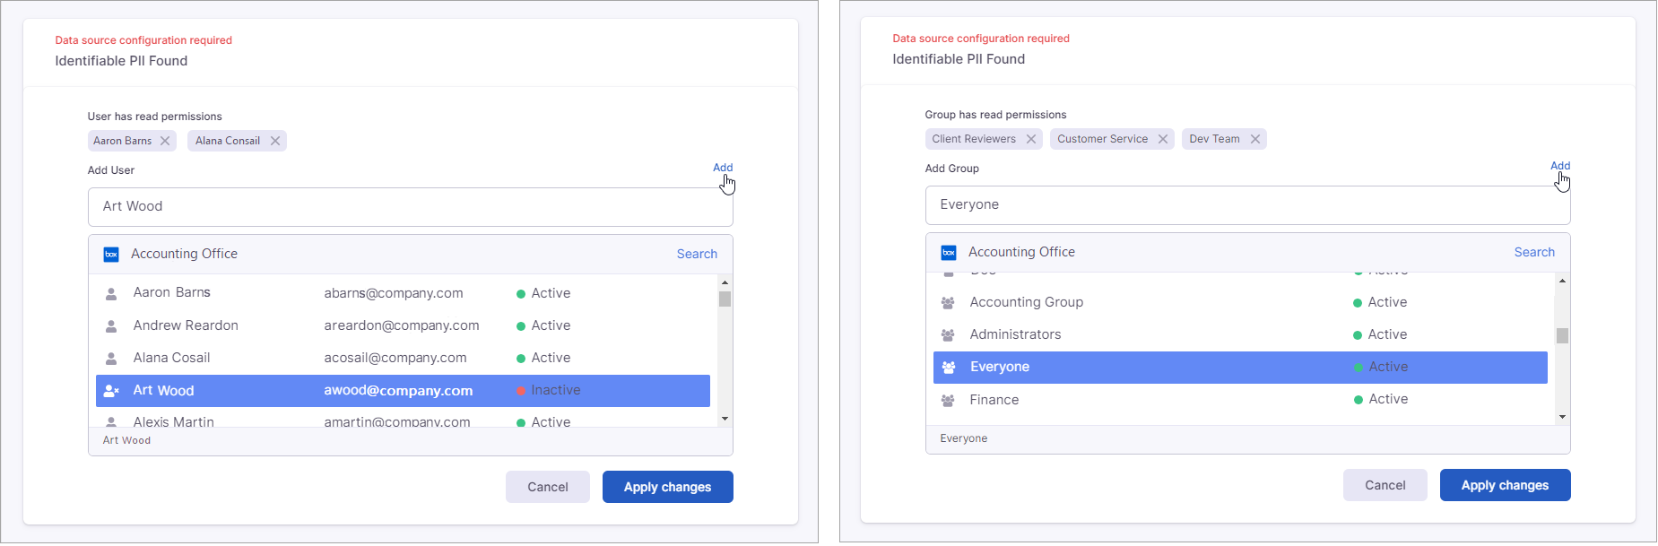Click the Box icon in the user panel

[x=111, y=255]
